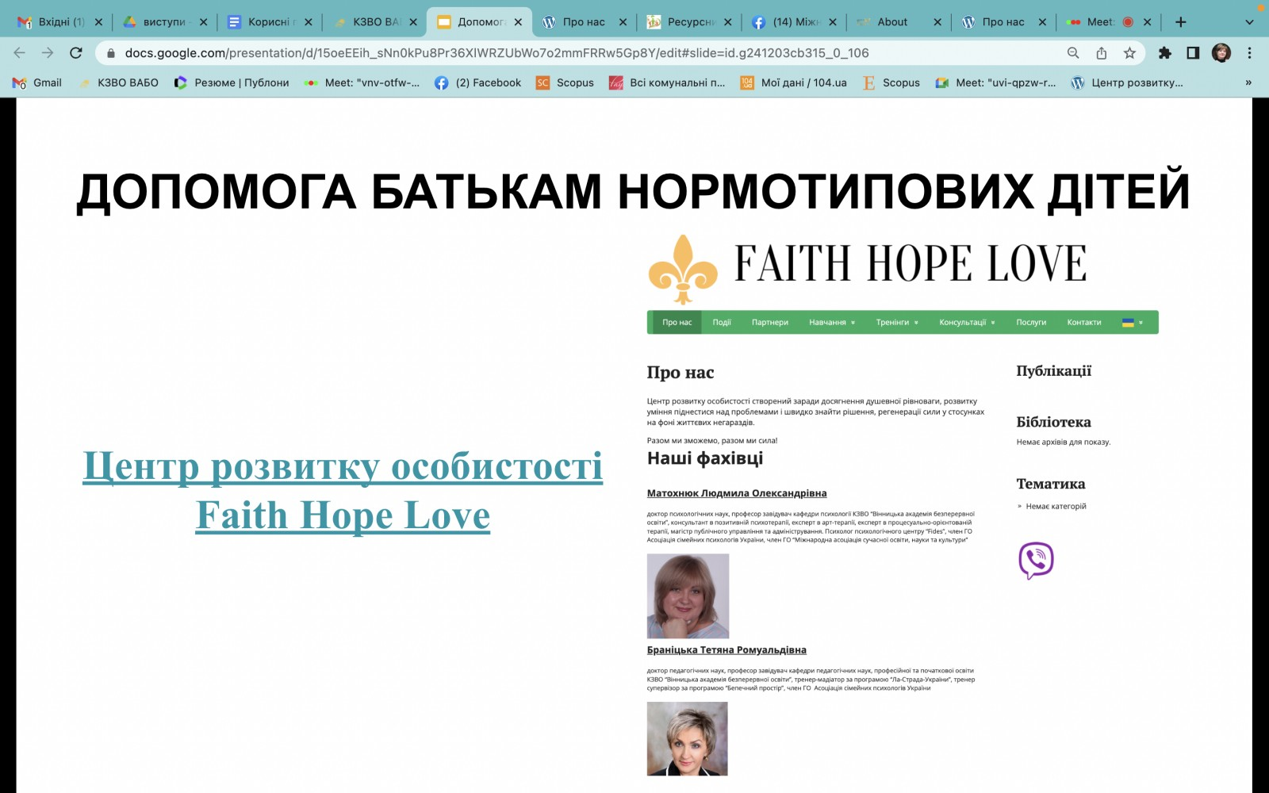Open the Резюме | Публони bookmark
This screenshot has width=1269, height=793.
232,82
